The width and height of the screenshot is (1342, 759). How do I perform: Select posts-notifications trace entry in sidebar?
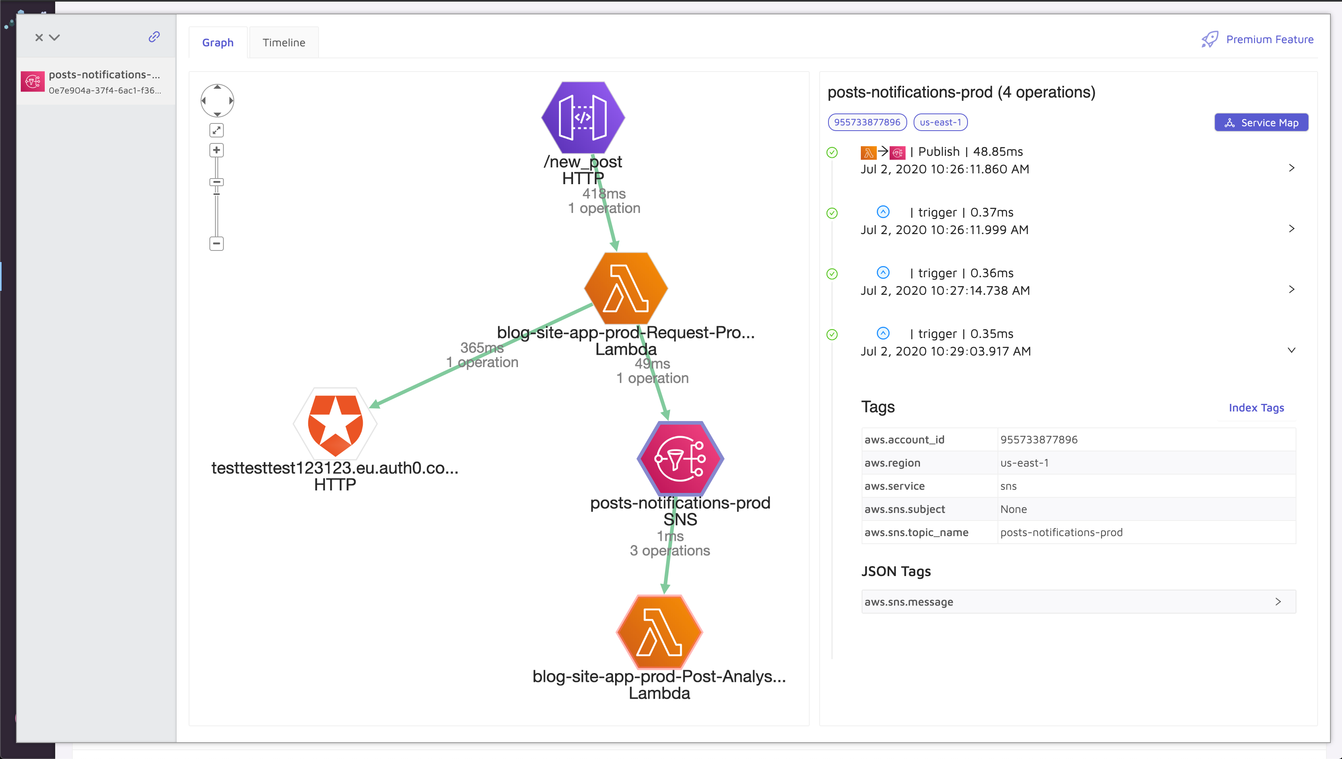(x=96, y=81)
